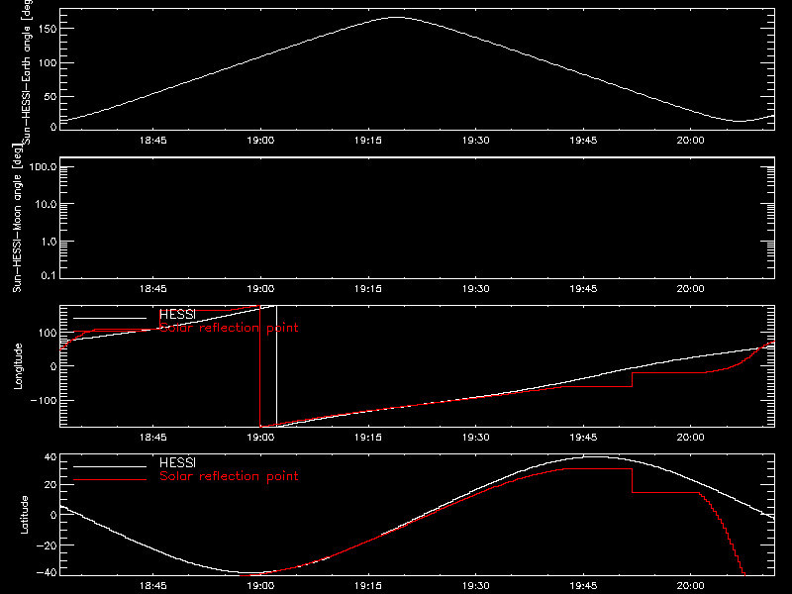Click the -20 tick on Latitude axis
This screenshot has width=792, height=594.
(47, 545)
